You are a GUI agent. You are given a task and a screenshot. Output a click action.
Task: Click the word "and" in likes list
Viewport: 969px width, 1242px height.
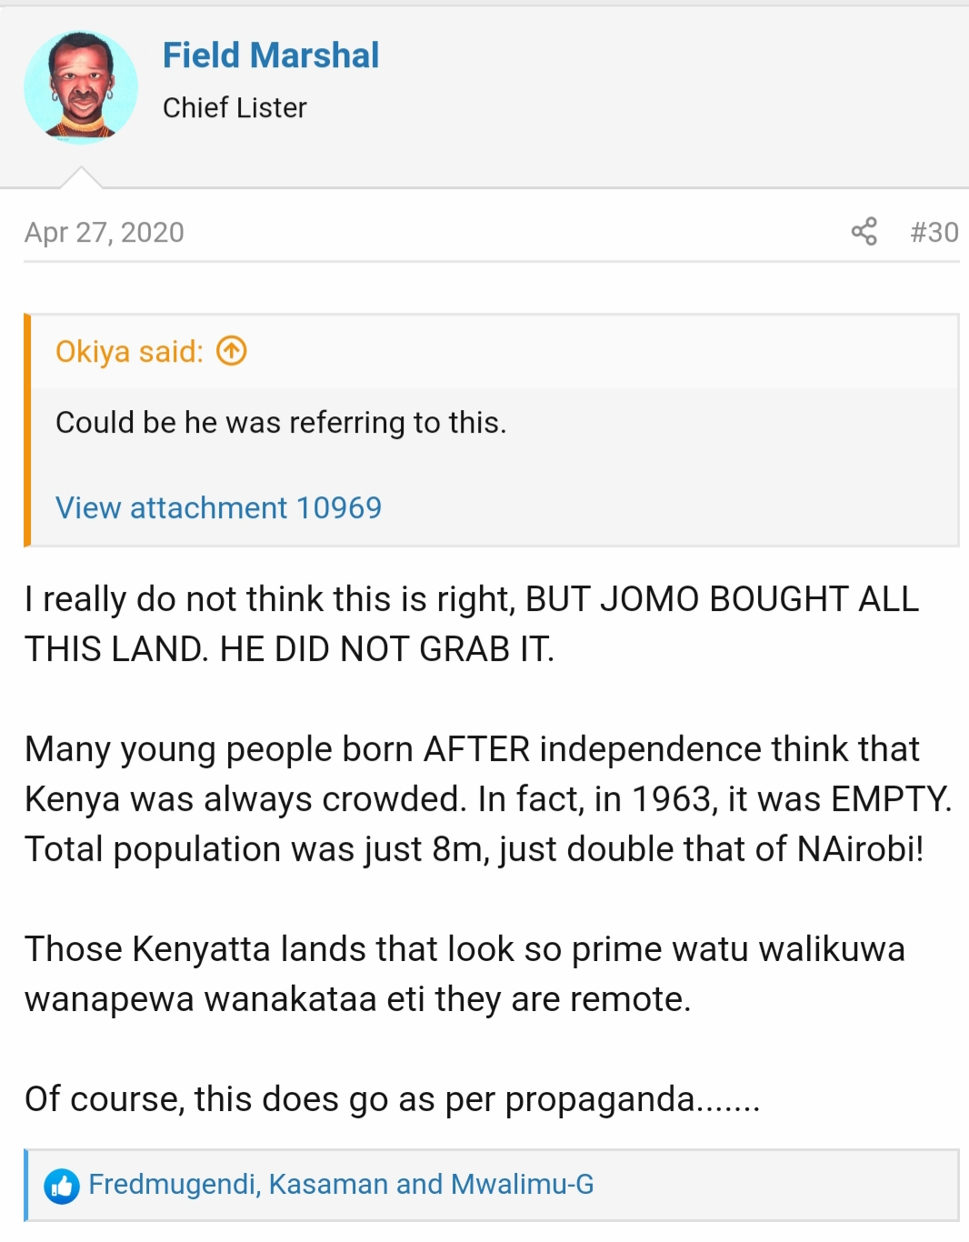pyautogui.click(x=419, y=1184)
